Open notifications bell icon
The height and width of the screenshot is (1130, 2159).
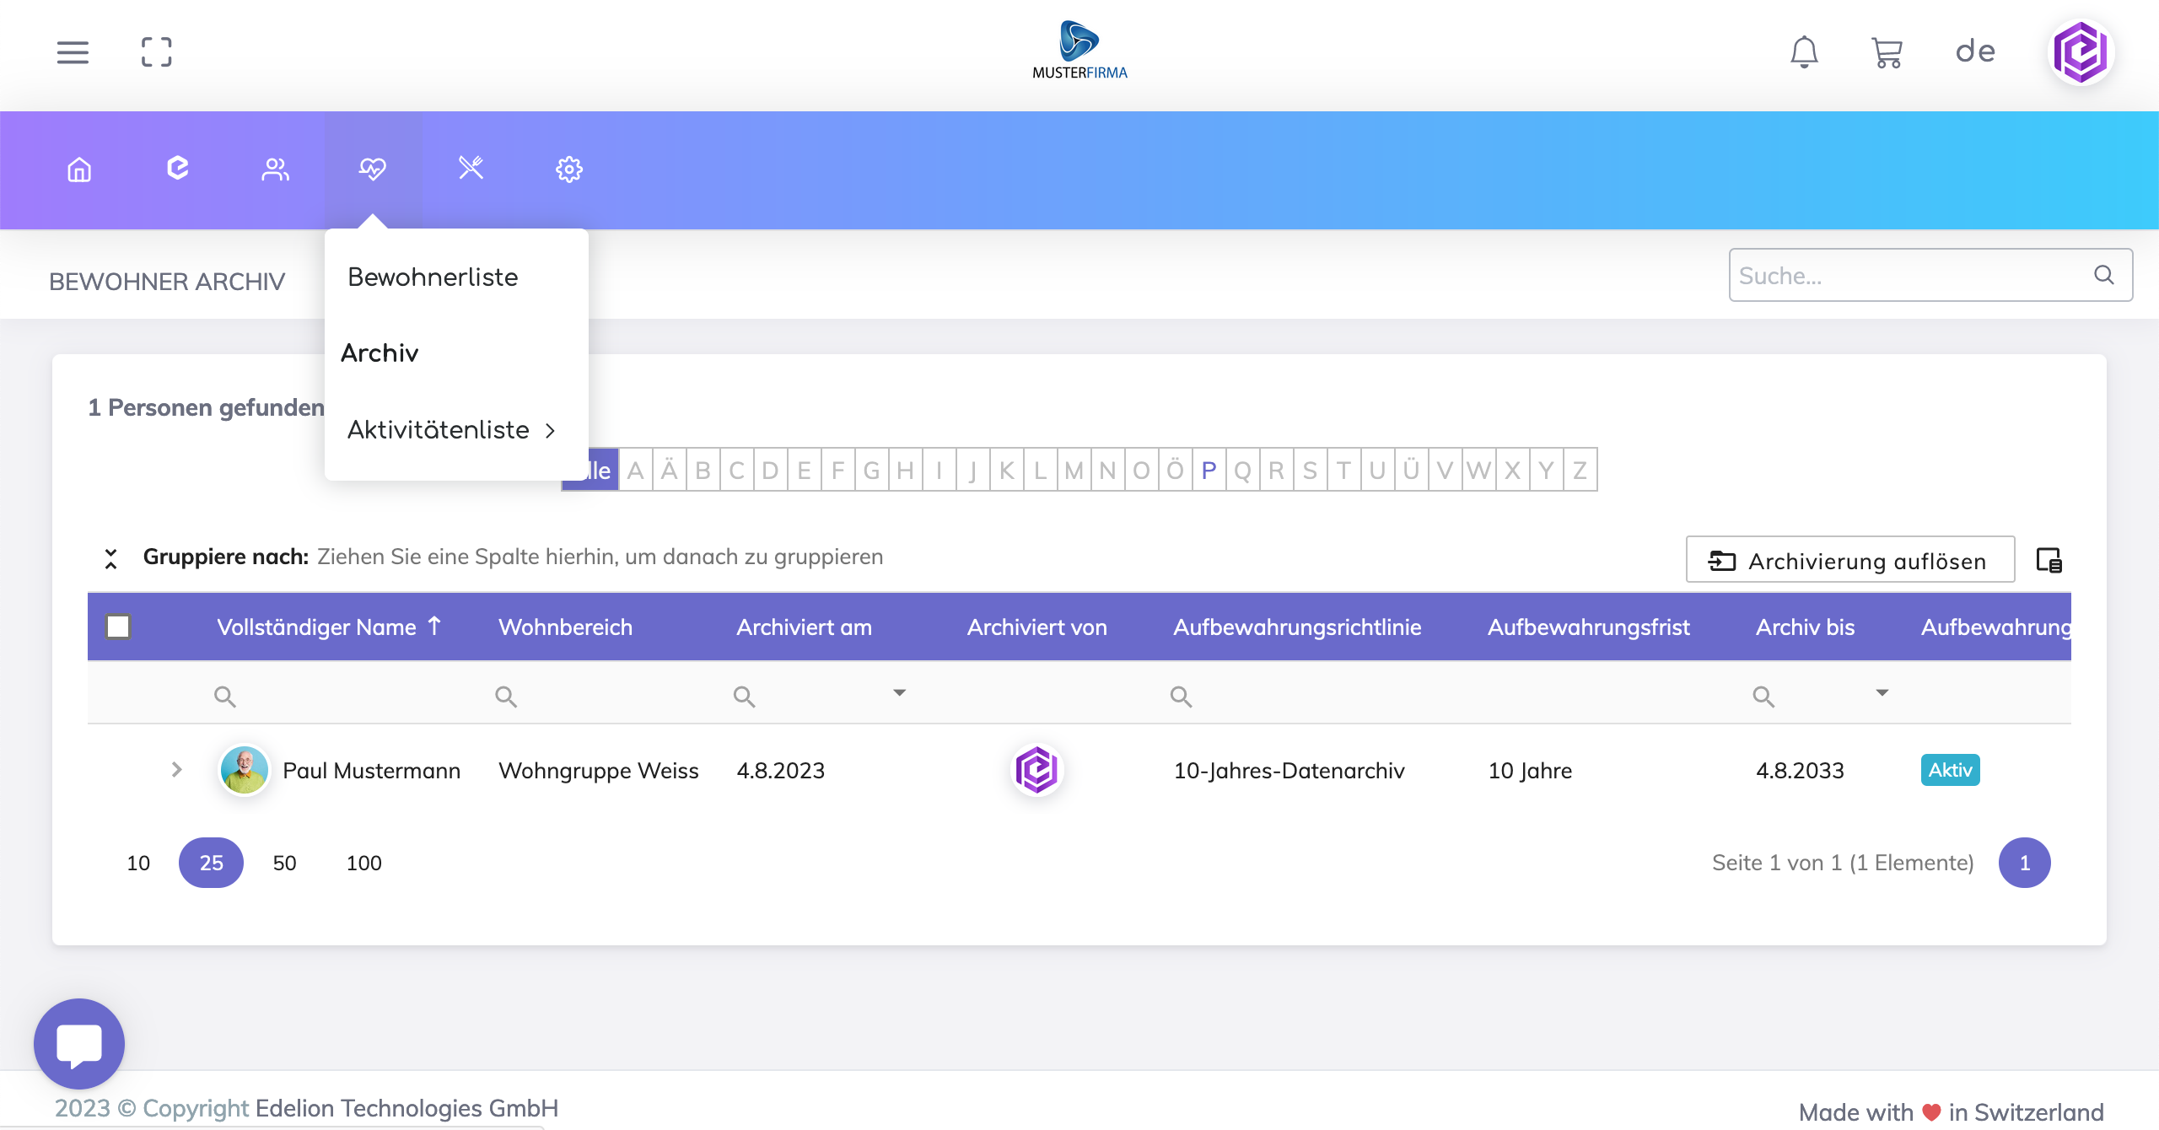click(1804, 52)
